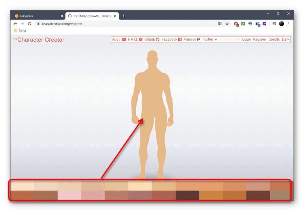The image size is (304, 211).
Task: Switch to the Lumpics.ru tab
Action: [x=36, y=16]
